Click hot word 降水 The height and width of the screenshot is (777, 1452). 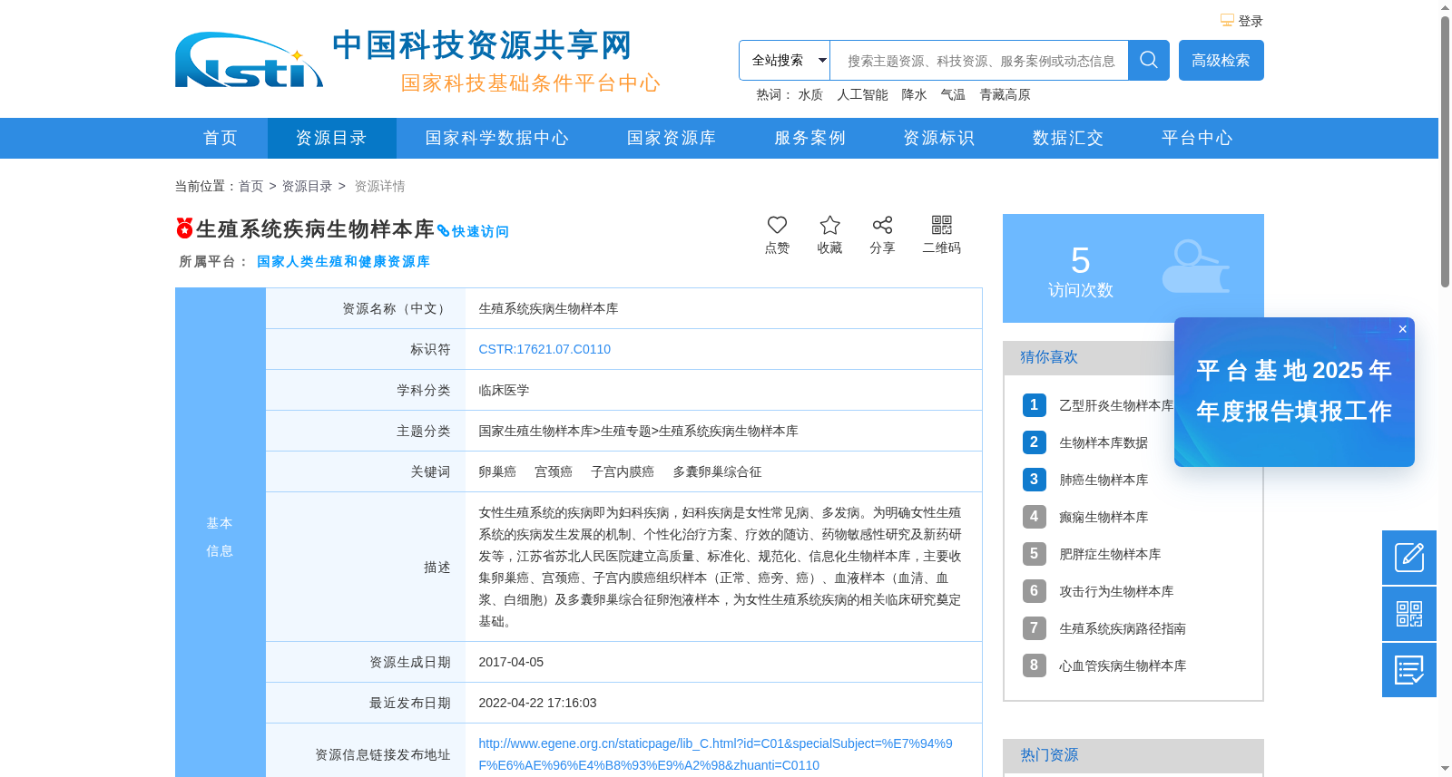pos(914,94)
